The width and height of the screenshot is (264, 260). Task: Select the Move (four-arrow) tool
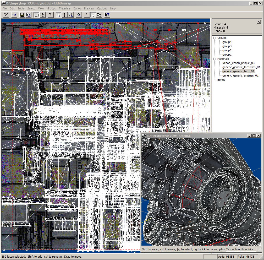64,15
